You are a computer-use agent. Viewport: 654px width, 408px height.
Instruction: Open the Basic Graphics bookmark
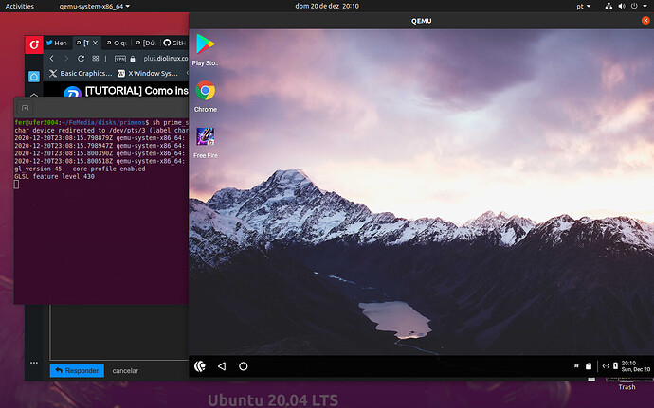click(x=81, y=73)
